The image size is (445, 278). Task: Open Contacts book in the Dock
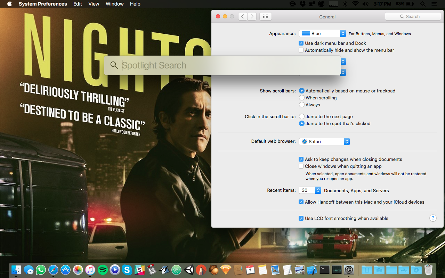tap(238, 270)
